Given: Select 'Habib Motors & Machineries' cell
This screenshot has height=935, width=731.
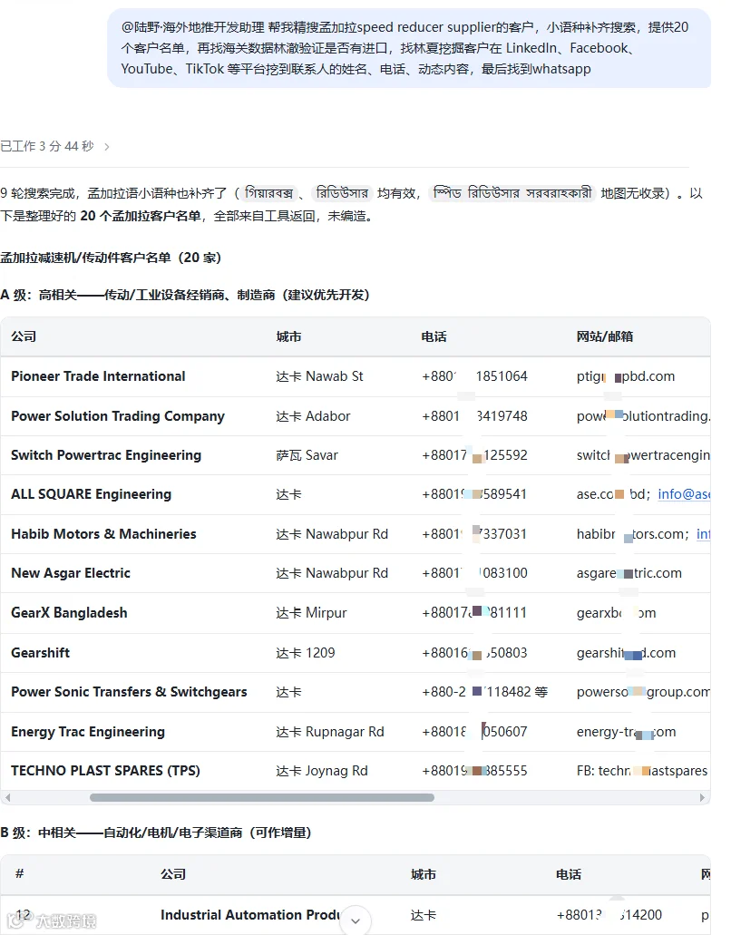Looking at the screenshot, I should (x=103, y=533).
